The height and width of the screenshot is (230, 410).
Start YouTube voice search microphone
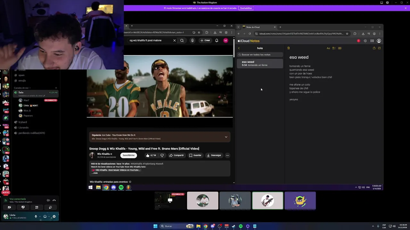[x=192, y=41]
